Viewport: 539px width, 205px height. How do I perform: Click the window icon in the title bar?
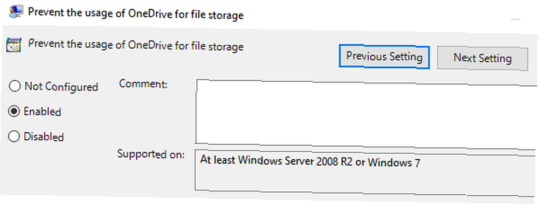click(x=16, y=13)
